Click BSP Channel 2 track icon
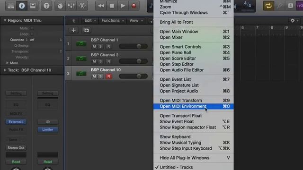This screenshot has width=303, height=170. click(81, 59)
